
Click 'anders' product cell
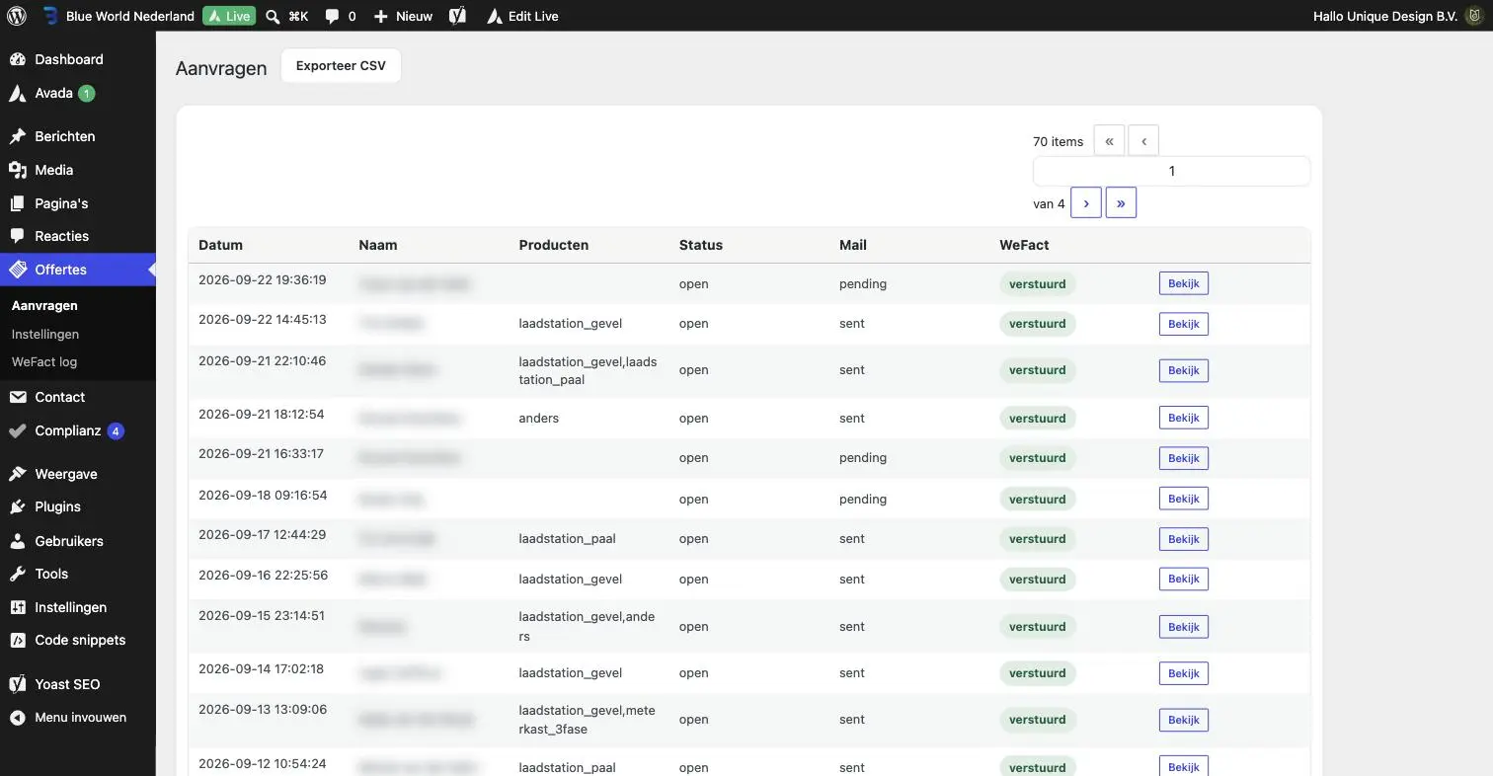539,418
